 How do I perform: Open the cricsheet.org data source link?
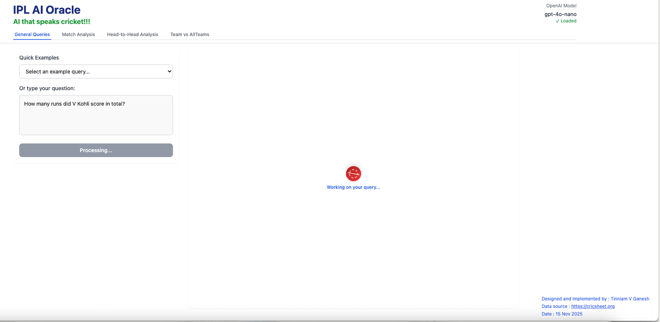click(592, 307)
